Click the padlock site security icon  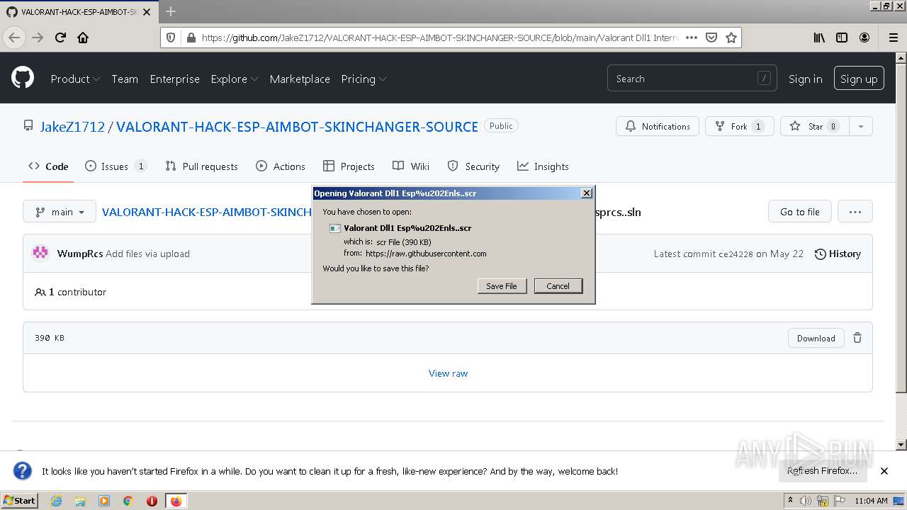coord(191,38)
